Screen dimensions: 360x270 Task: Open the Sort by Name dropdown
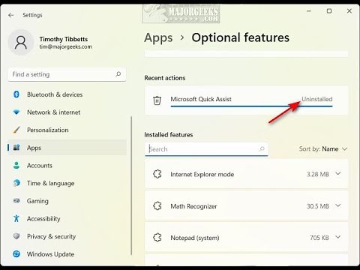(323, 149)
